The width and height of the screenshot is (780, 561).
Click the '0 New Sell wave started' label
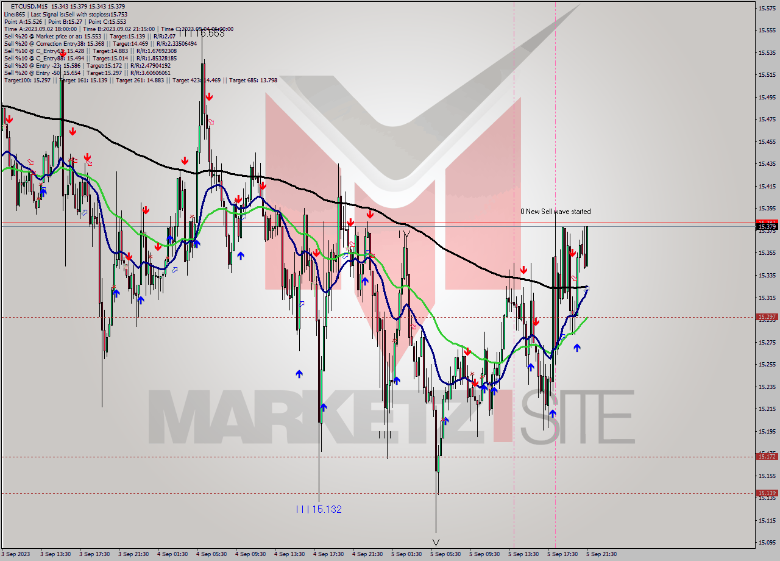[x=555, y=212]
